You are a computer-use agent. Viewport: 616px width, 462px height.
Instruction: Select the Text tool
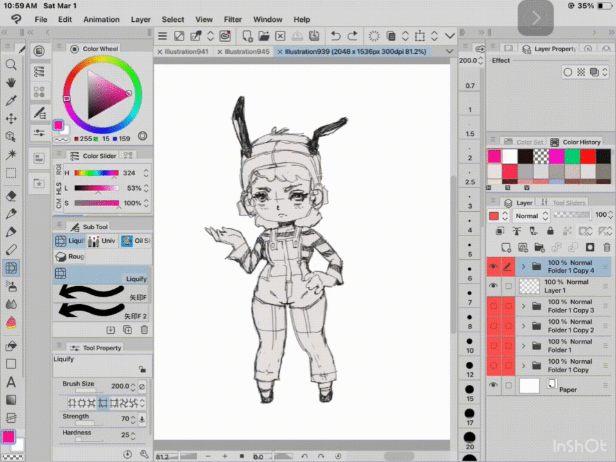(11, 382)
